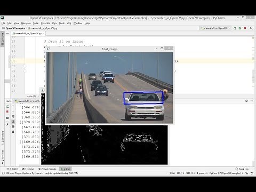Rerun the script in Run panel
The height and width of the screenshot is (192, 256).
pos(7,107)
